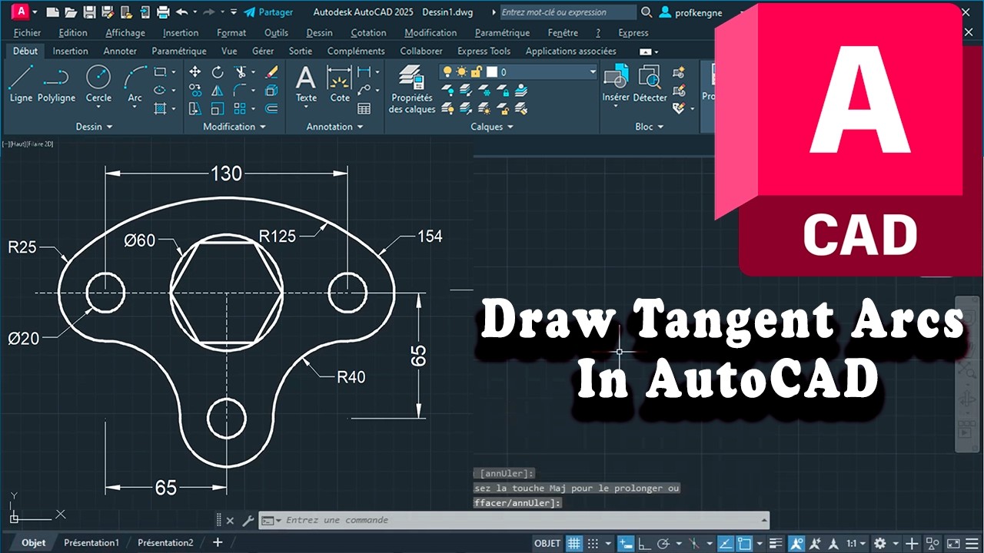Open Propriétés des calques

point(412,89)
